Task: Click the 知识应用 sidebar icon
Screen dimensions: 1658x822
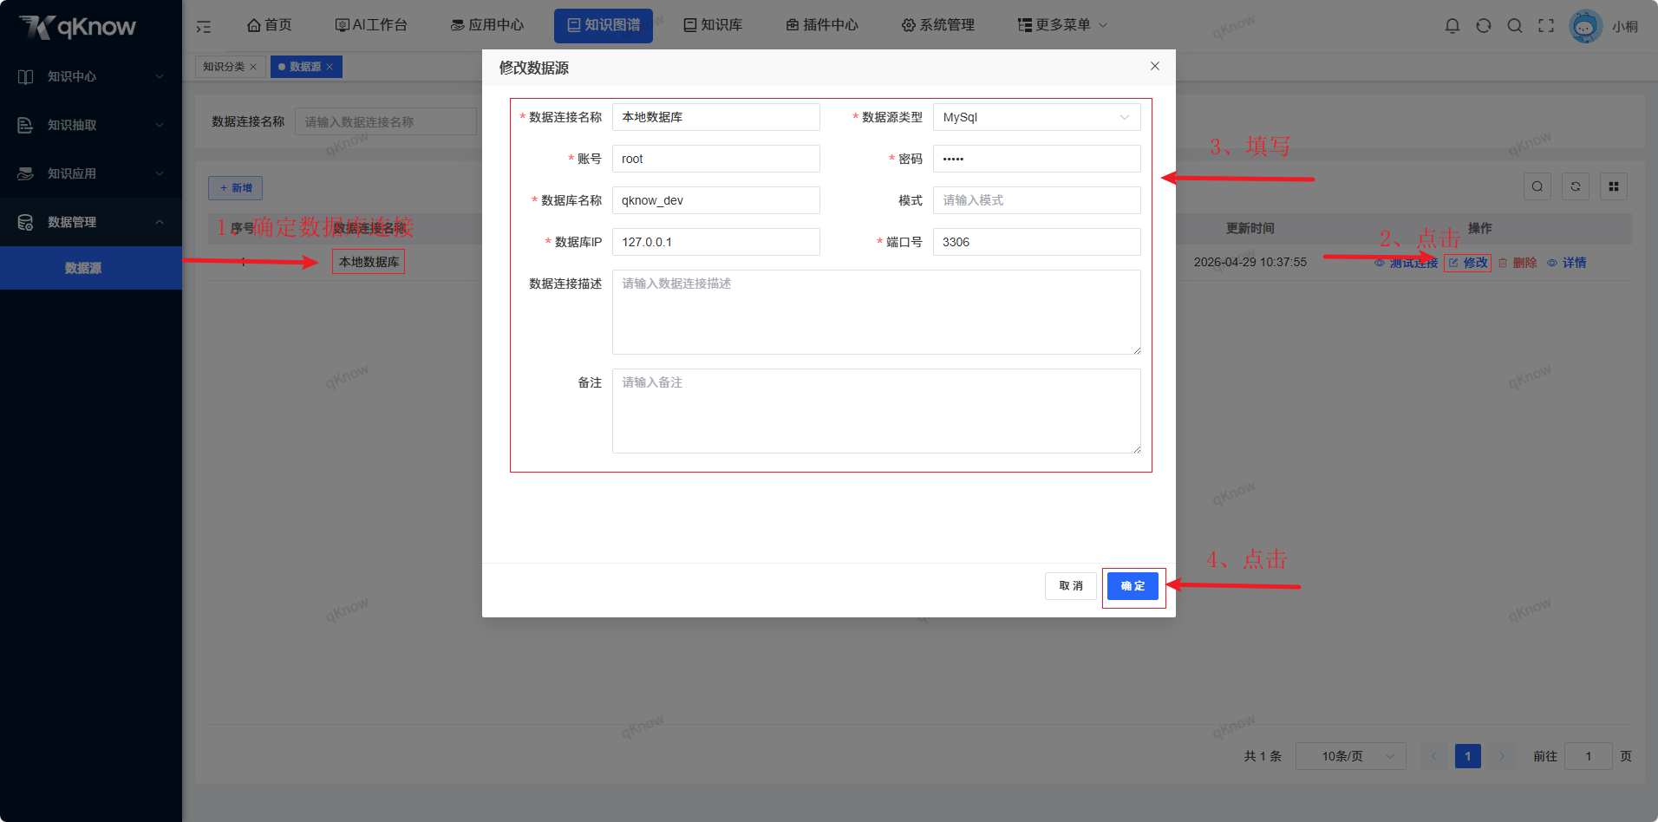Action: (x=26, y=173)
